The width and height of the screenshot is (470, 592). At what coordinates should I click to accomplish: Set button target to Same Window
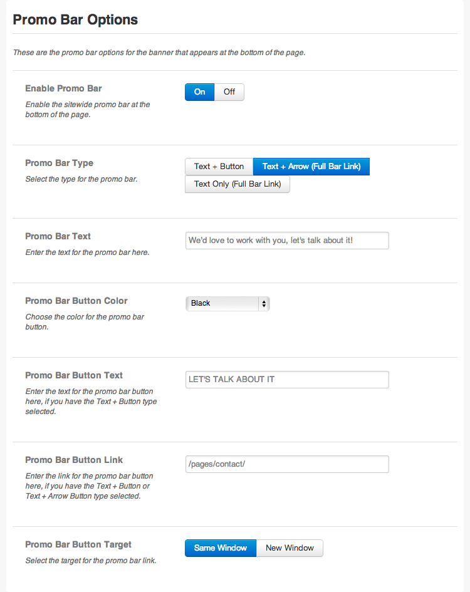[221, 548]
